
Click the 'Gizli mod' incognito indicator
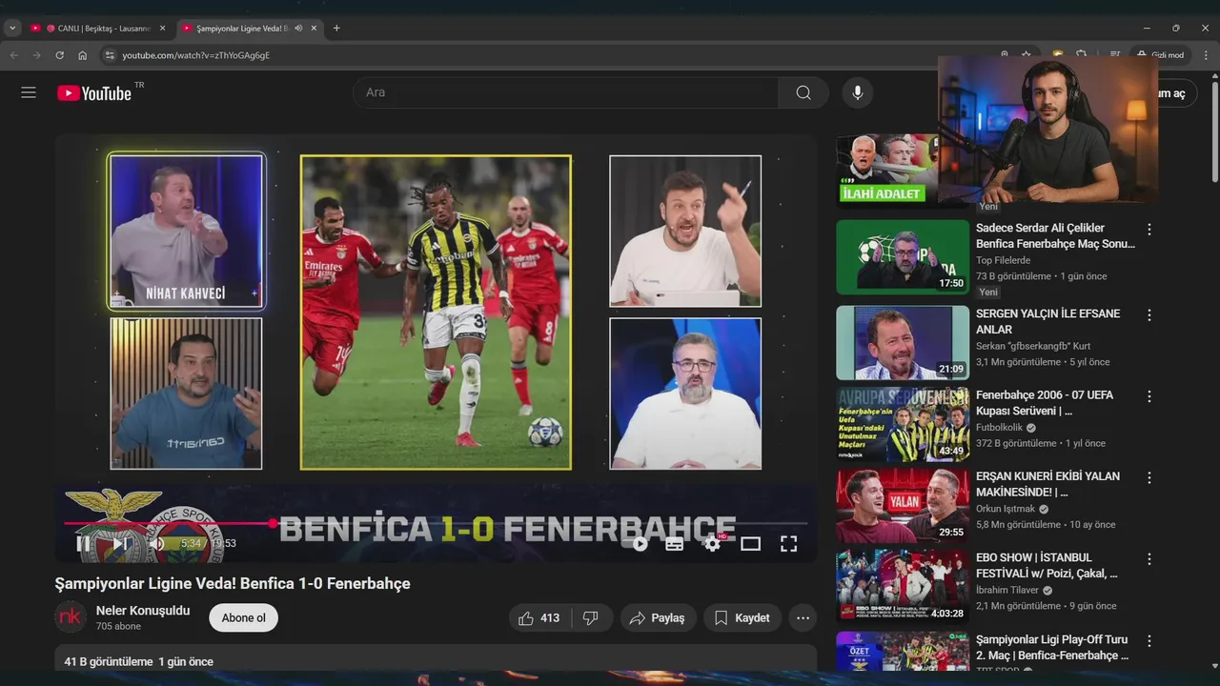pyautogui.click(x=1160, y=55)
